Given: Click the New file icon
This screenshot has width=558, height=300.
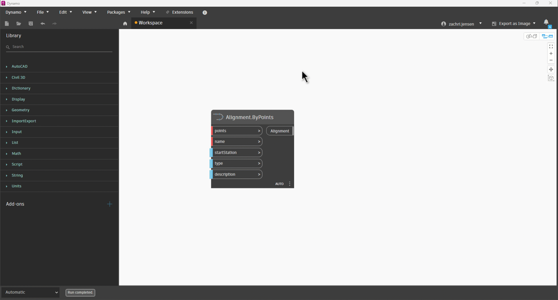Looking at the screenshot, I should 7,24.
